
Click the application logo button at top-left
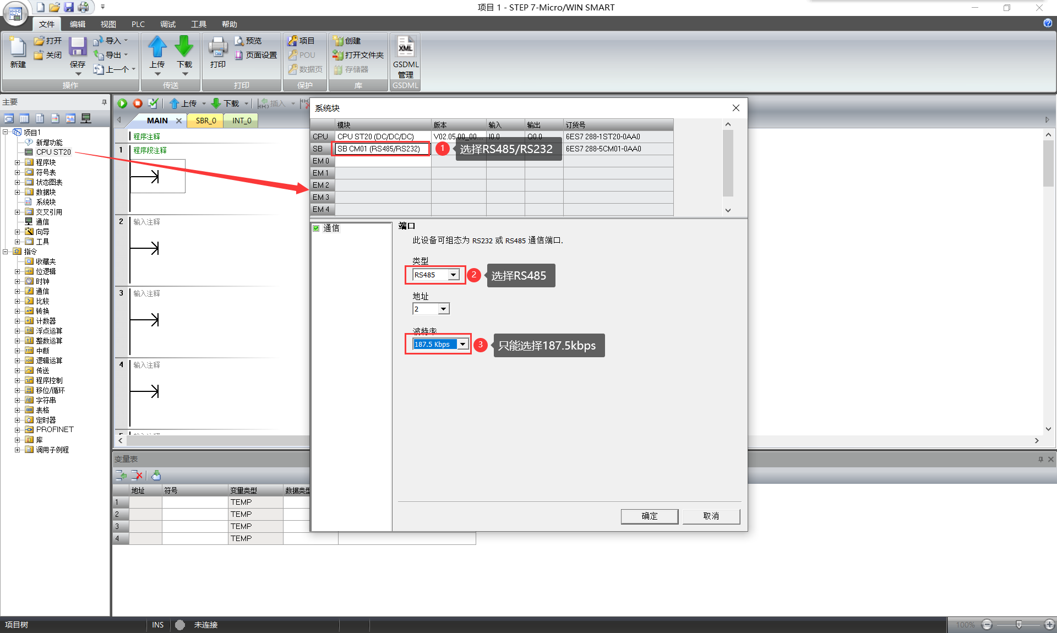(x=15, y=14)
